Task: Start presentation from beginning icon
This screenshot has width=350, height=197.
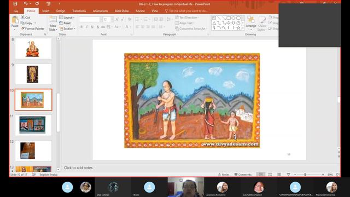Action: coord(48,4)
